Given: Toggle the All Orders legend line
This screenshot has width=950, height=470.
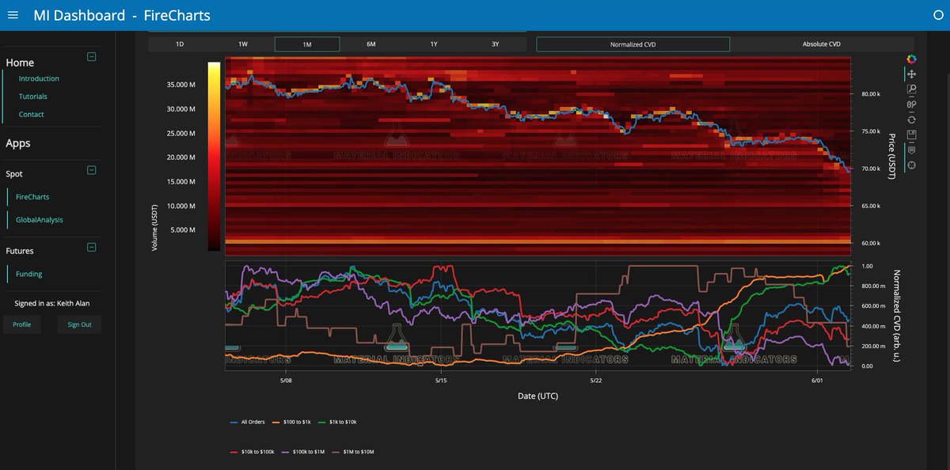Looking at the screenshot, I should point(249,423).
